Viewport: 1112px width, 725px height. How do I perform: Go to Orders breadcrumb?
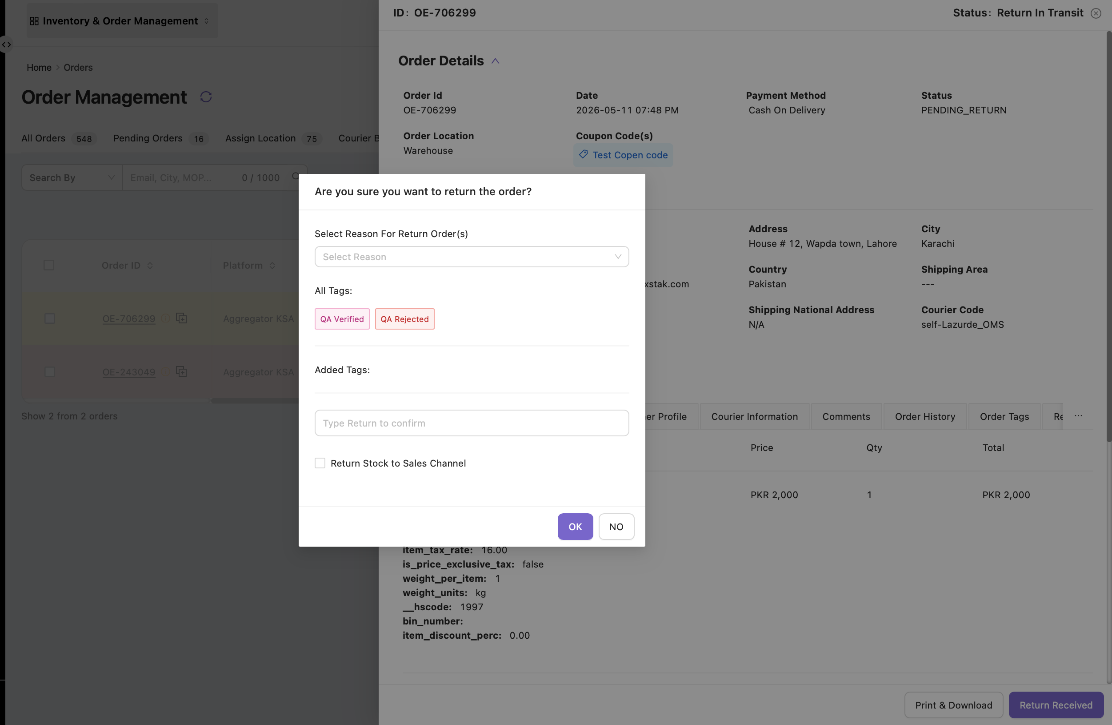pyautogui.click(x=78, y=67)
